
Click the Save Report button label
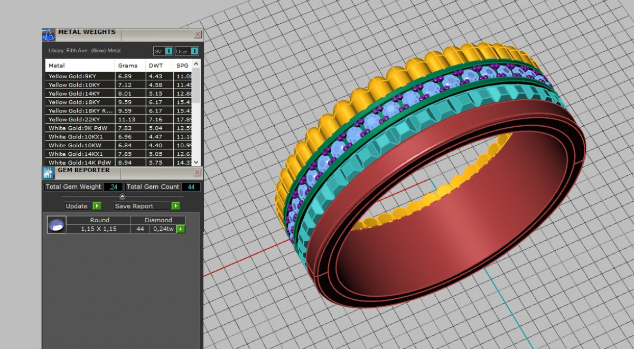[134, 206]
